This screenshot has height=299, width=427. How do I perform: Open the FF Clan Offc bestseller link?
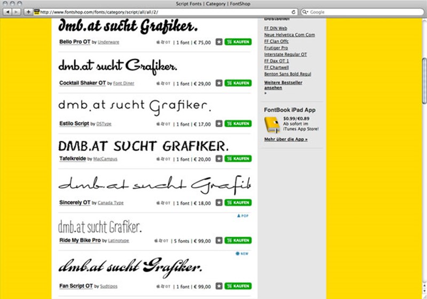coord(276,42)
